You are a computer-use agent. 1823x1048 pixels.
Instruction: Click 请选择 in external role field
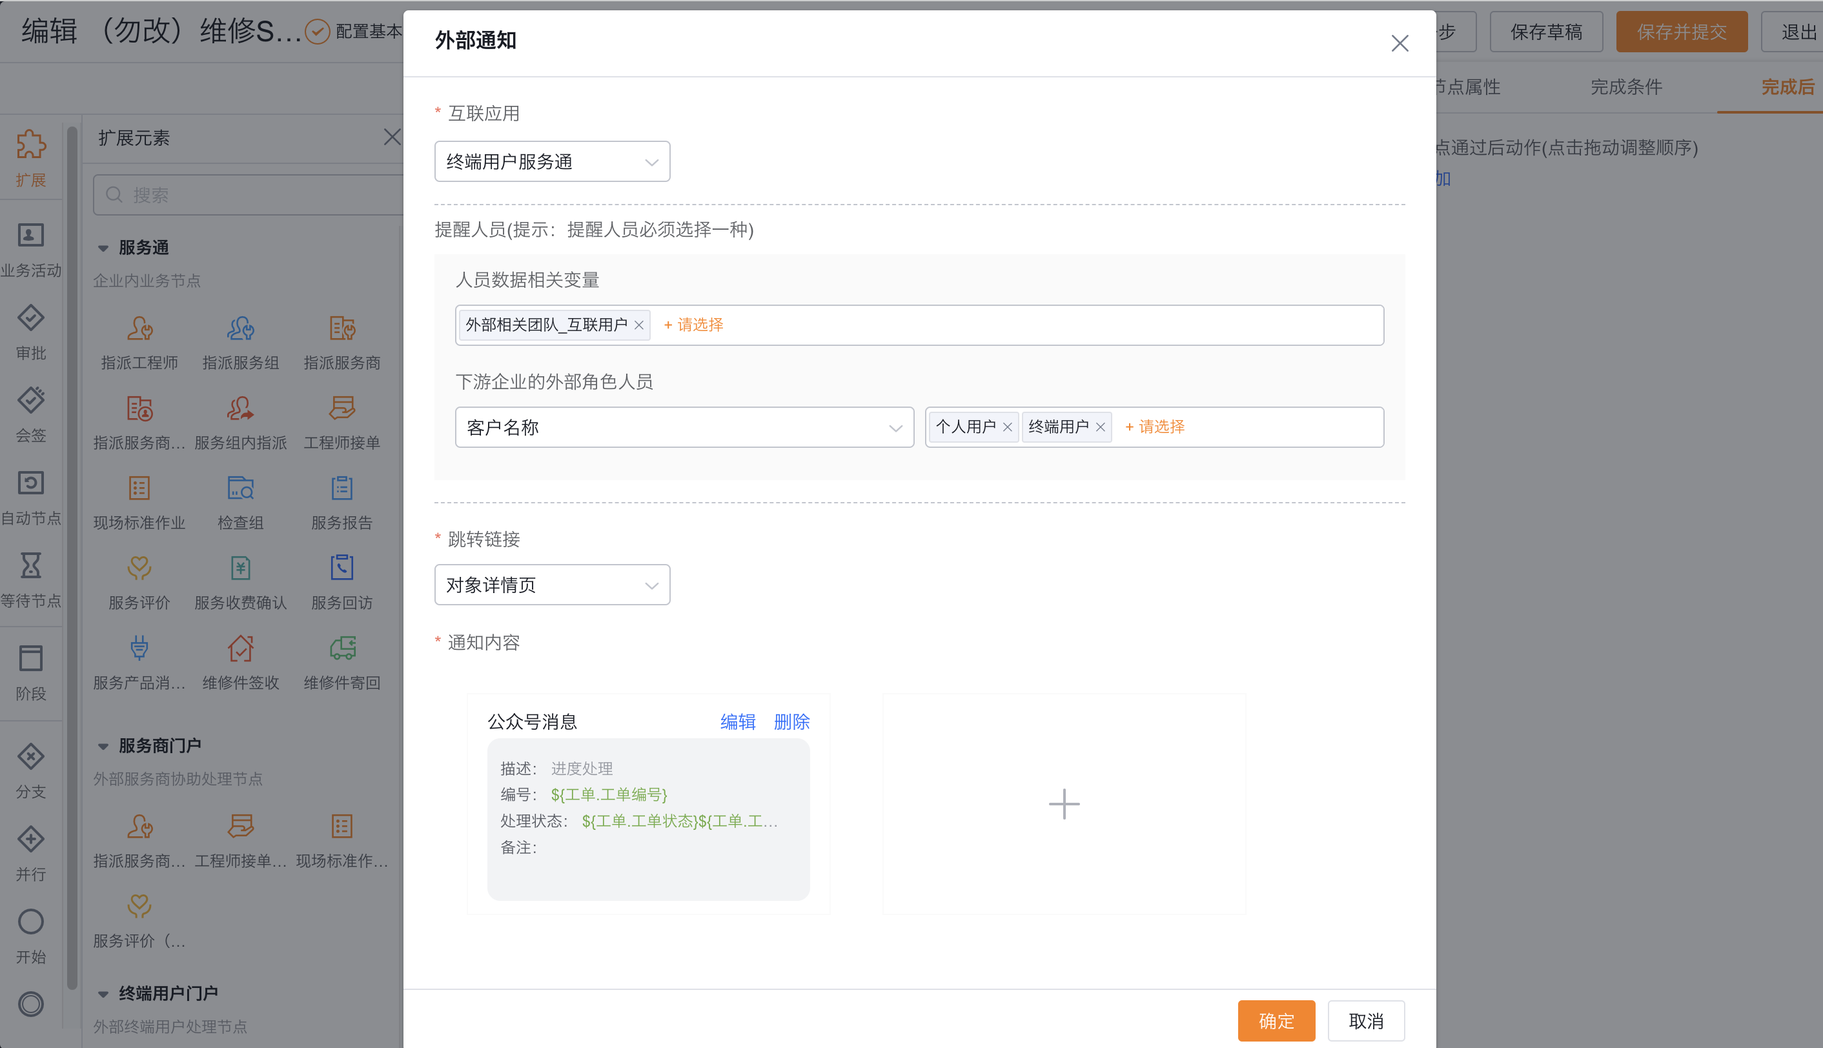point(1155,428)
